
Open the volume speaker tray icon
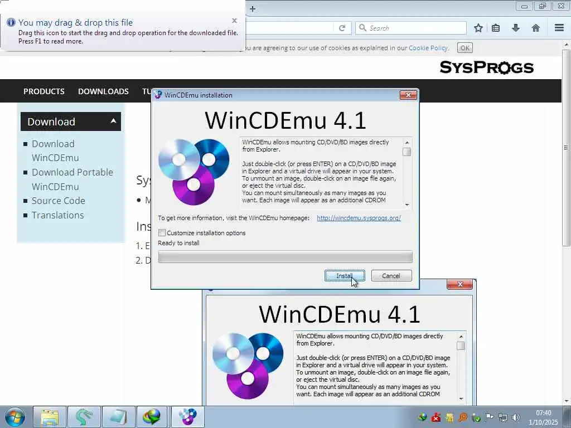pyautogui.click(x=516, y=417)
